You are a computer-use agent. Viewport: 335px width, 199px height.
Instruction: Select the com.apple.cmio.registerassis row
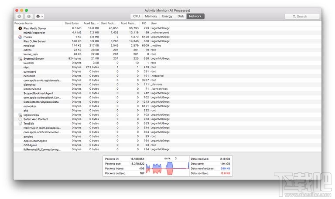[x=167, y=80]
